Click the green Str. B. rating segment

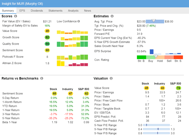pyautogui.click(x=141, y=57)
